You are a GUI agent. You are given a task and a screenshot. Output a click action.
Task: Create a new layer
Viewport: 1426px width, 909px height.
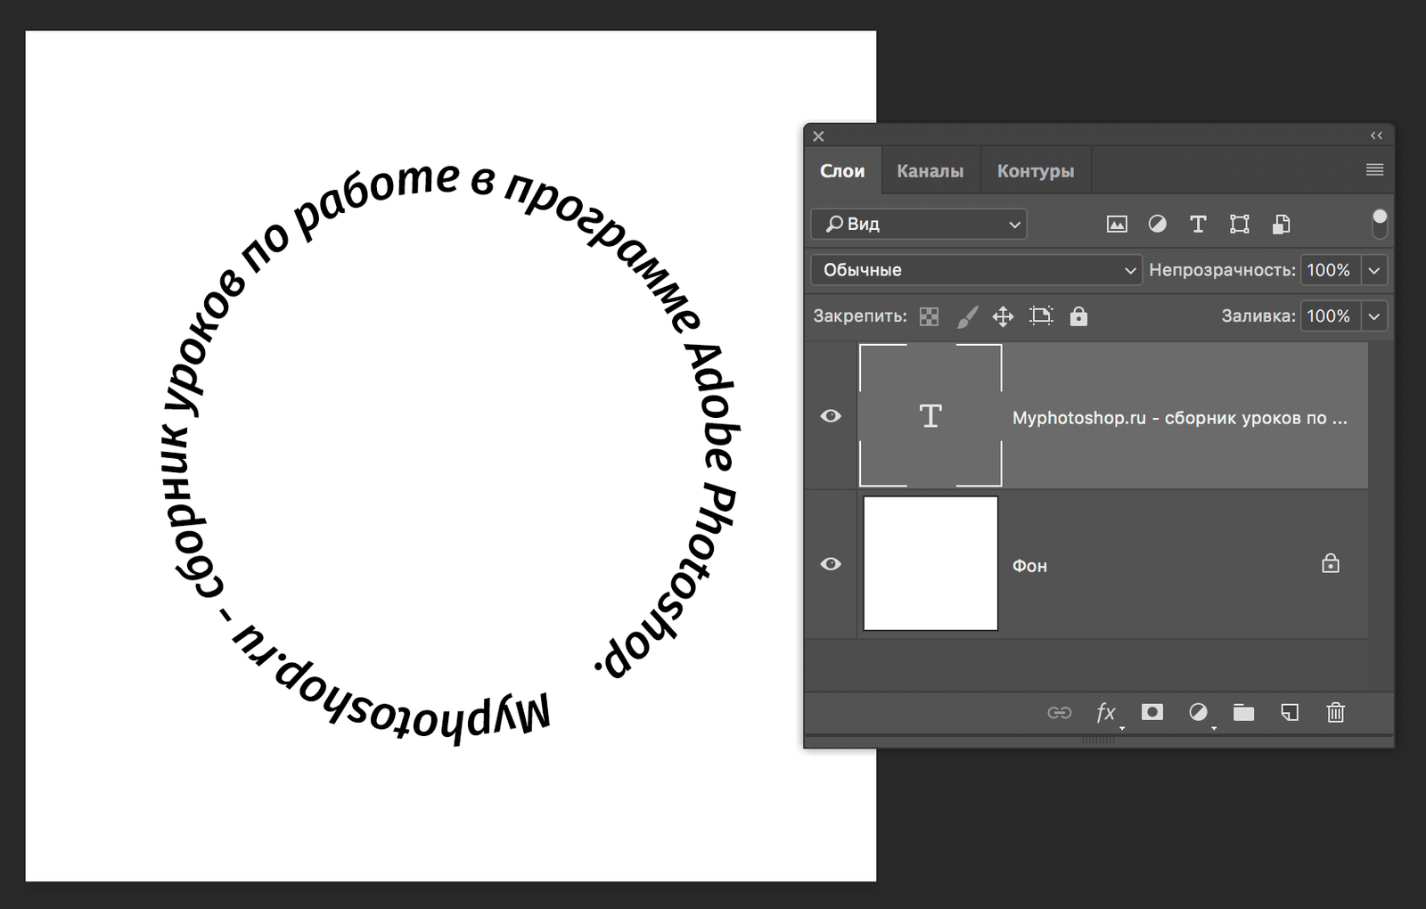tap(1290, 712)
